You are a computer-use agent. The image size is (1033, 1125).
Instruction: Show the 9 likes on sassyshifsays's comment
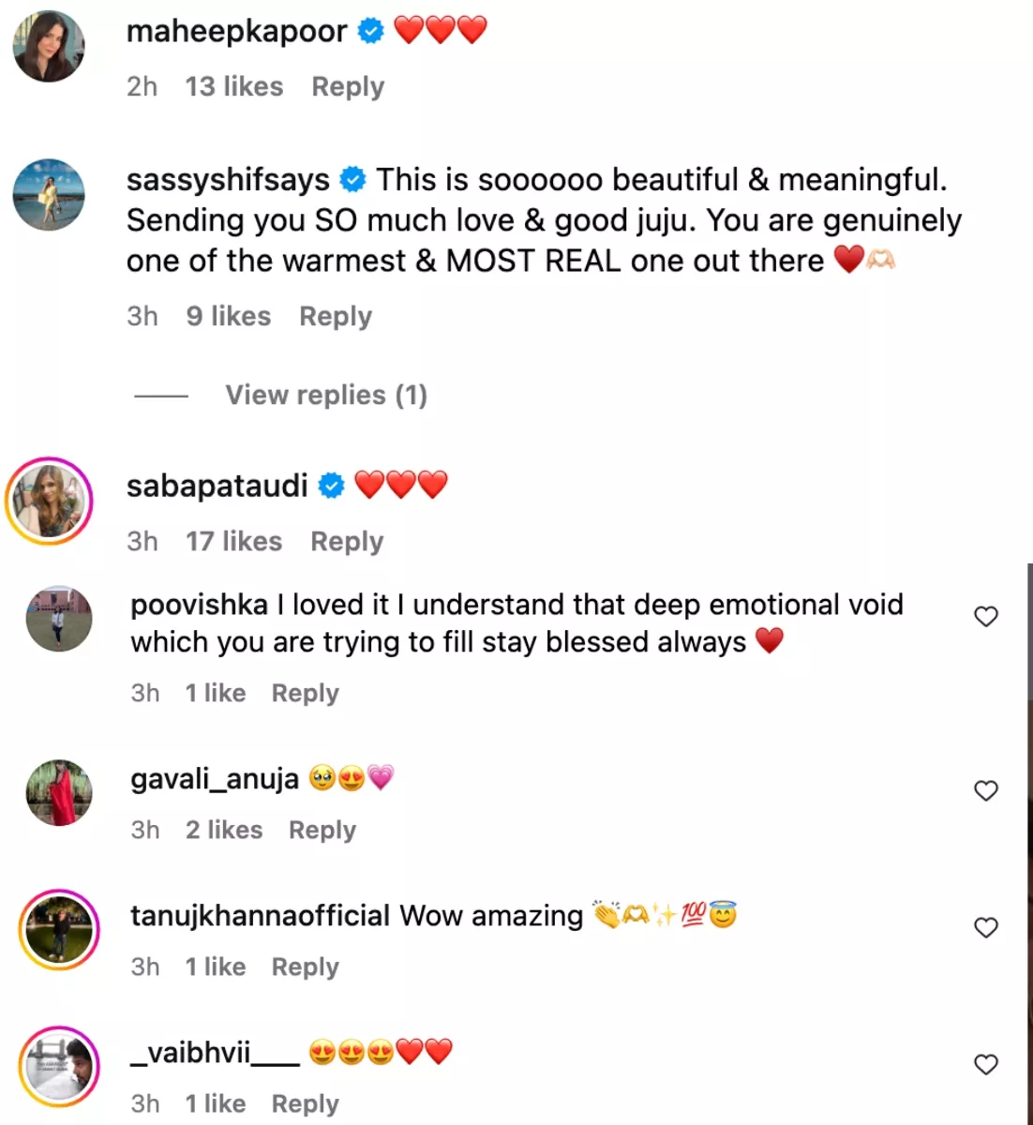tap(228, 317)
